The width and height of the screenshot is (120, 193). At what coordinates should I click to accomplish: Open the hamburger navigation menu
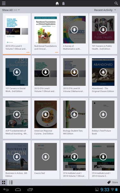point(4,3)
